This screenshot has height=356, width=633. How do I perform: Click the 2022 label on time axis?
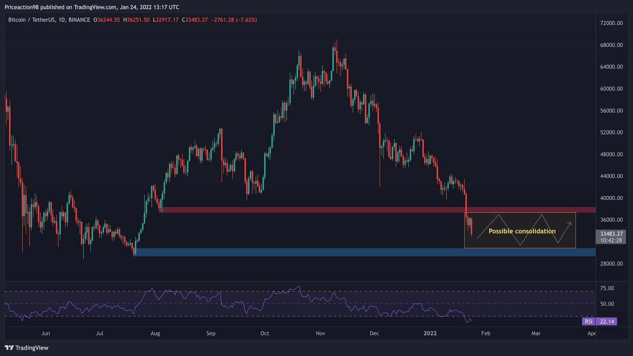[x=430, y=333]
